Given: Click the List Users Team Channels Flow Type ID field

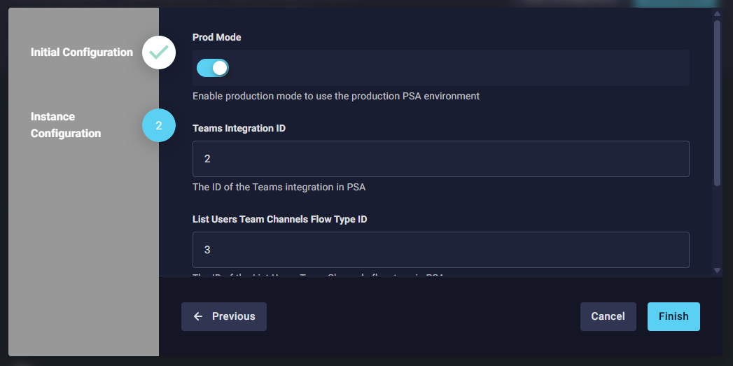Looking at the screenshot, I should click(440, 250).
